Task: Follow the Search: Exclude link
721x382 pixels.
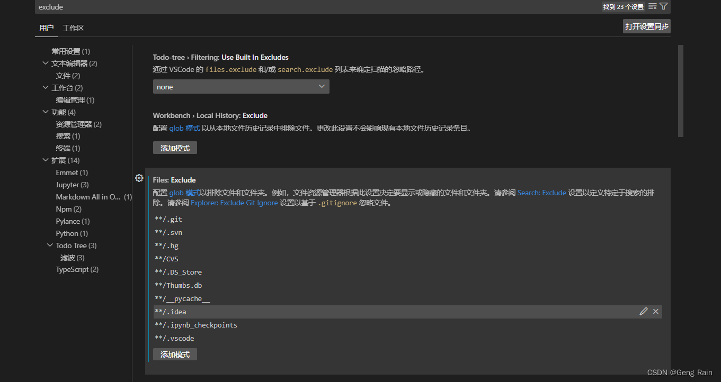Action: 542,193
